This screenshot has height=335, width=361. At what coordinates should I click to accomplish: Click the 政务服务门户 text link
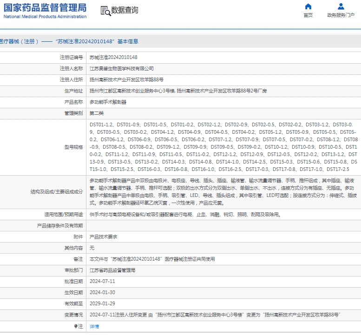(x=341, y=15)
